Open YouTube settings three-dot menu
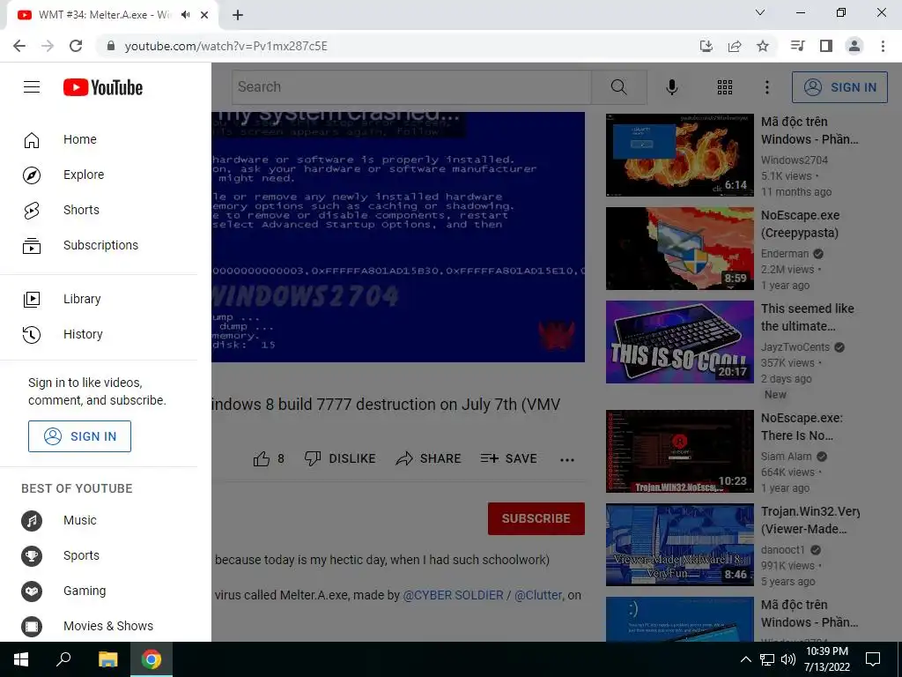Screen dimensions: 902x677 767,87
